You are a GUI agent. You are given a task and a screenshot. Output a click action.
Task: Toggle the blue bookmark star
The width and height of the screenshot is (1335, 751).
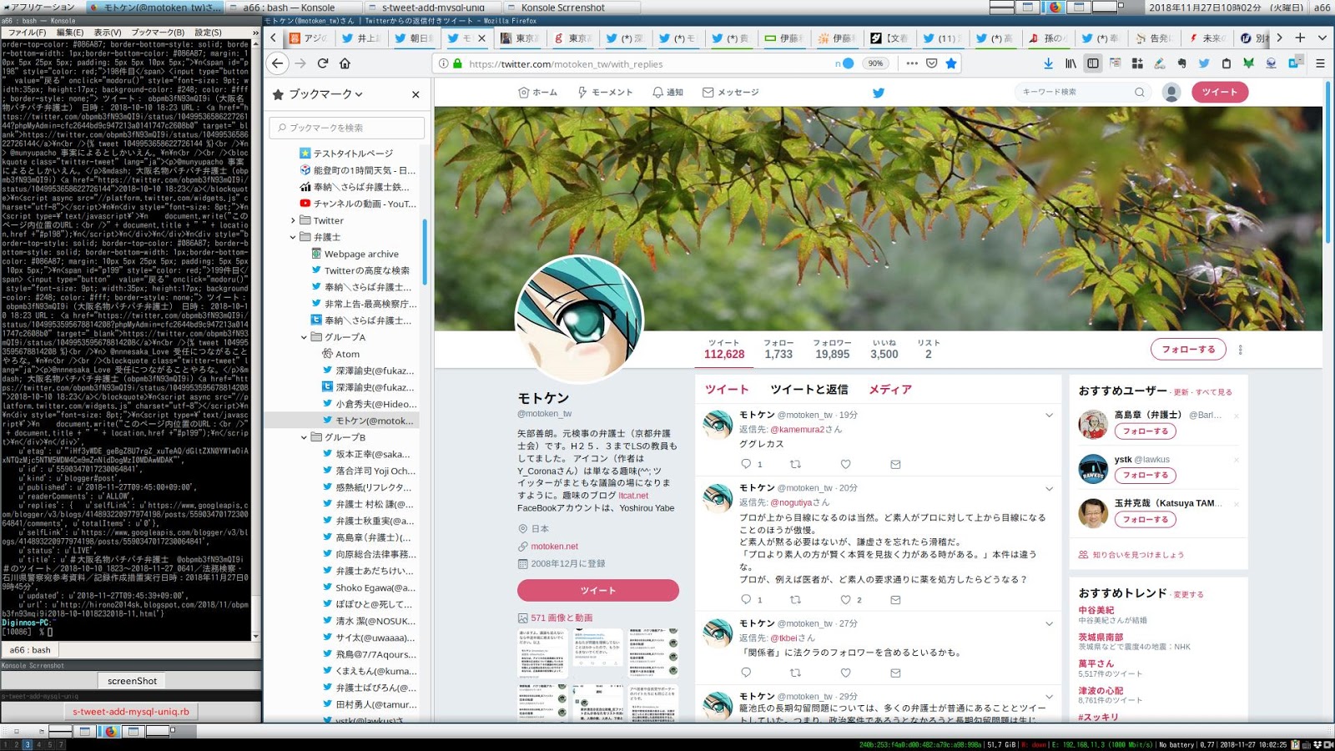tap(951, 63)
